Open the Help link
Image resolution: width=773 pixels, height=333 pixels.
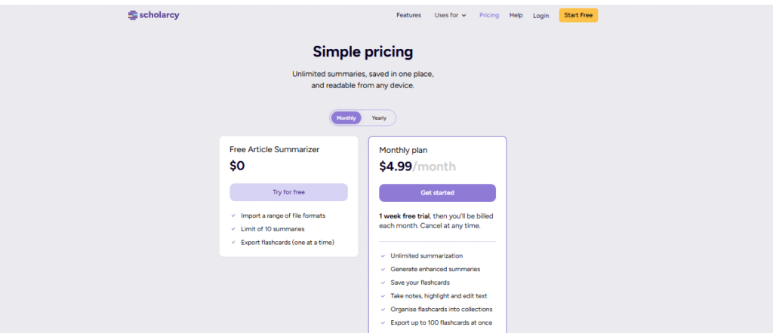click(x=516, y=15)
